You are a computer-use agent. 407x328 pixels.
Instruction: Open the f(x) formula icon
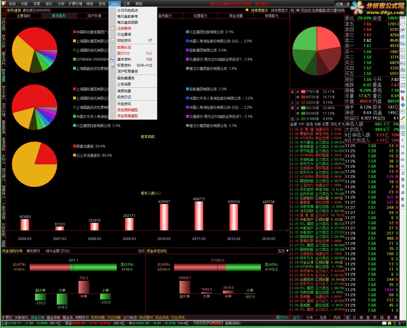click(403, 70)
